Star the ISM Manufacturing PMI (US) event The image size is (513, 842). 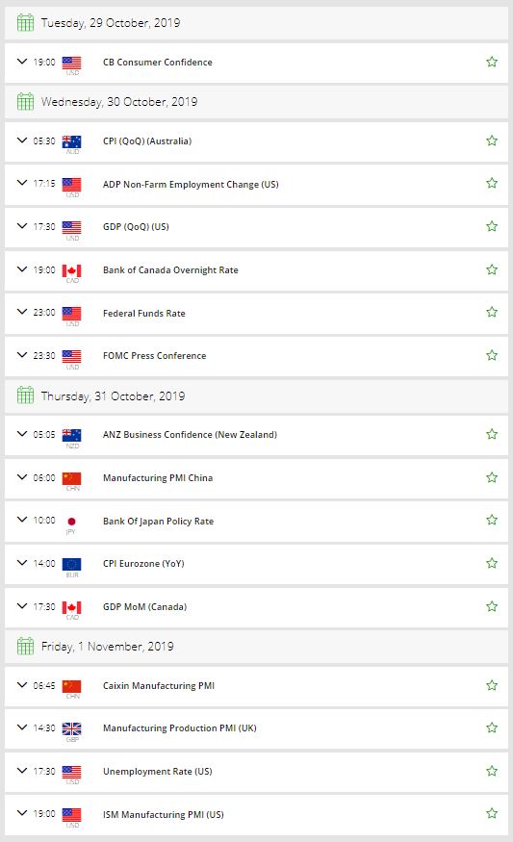(x=492, y=813)
